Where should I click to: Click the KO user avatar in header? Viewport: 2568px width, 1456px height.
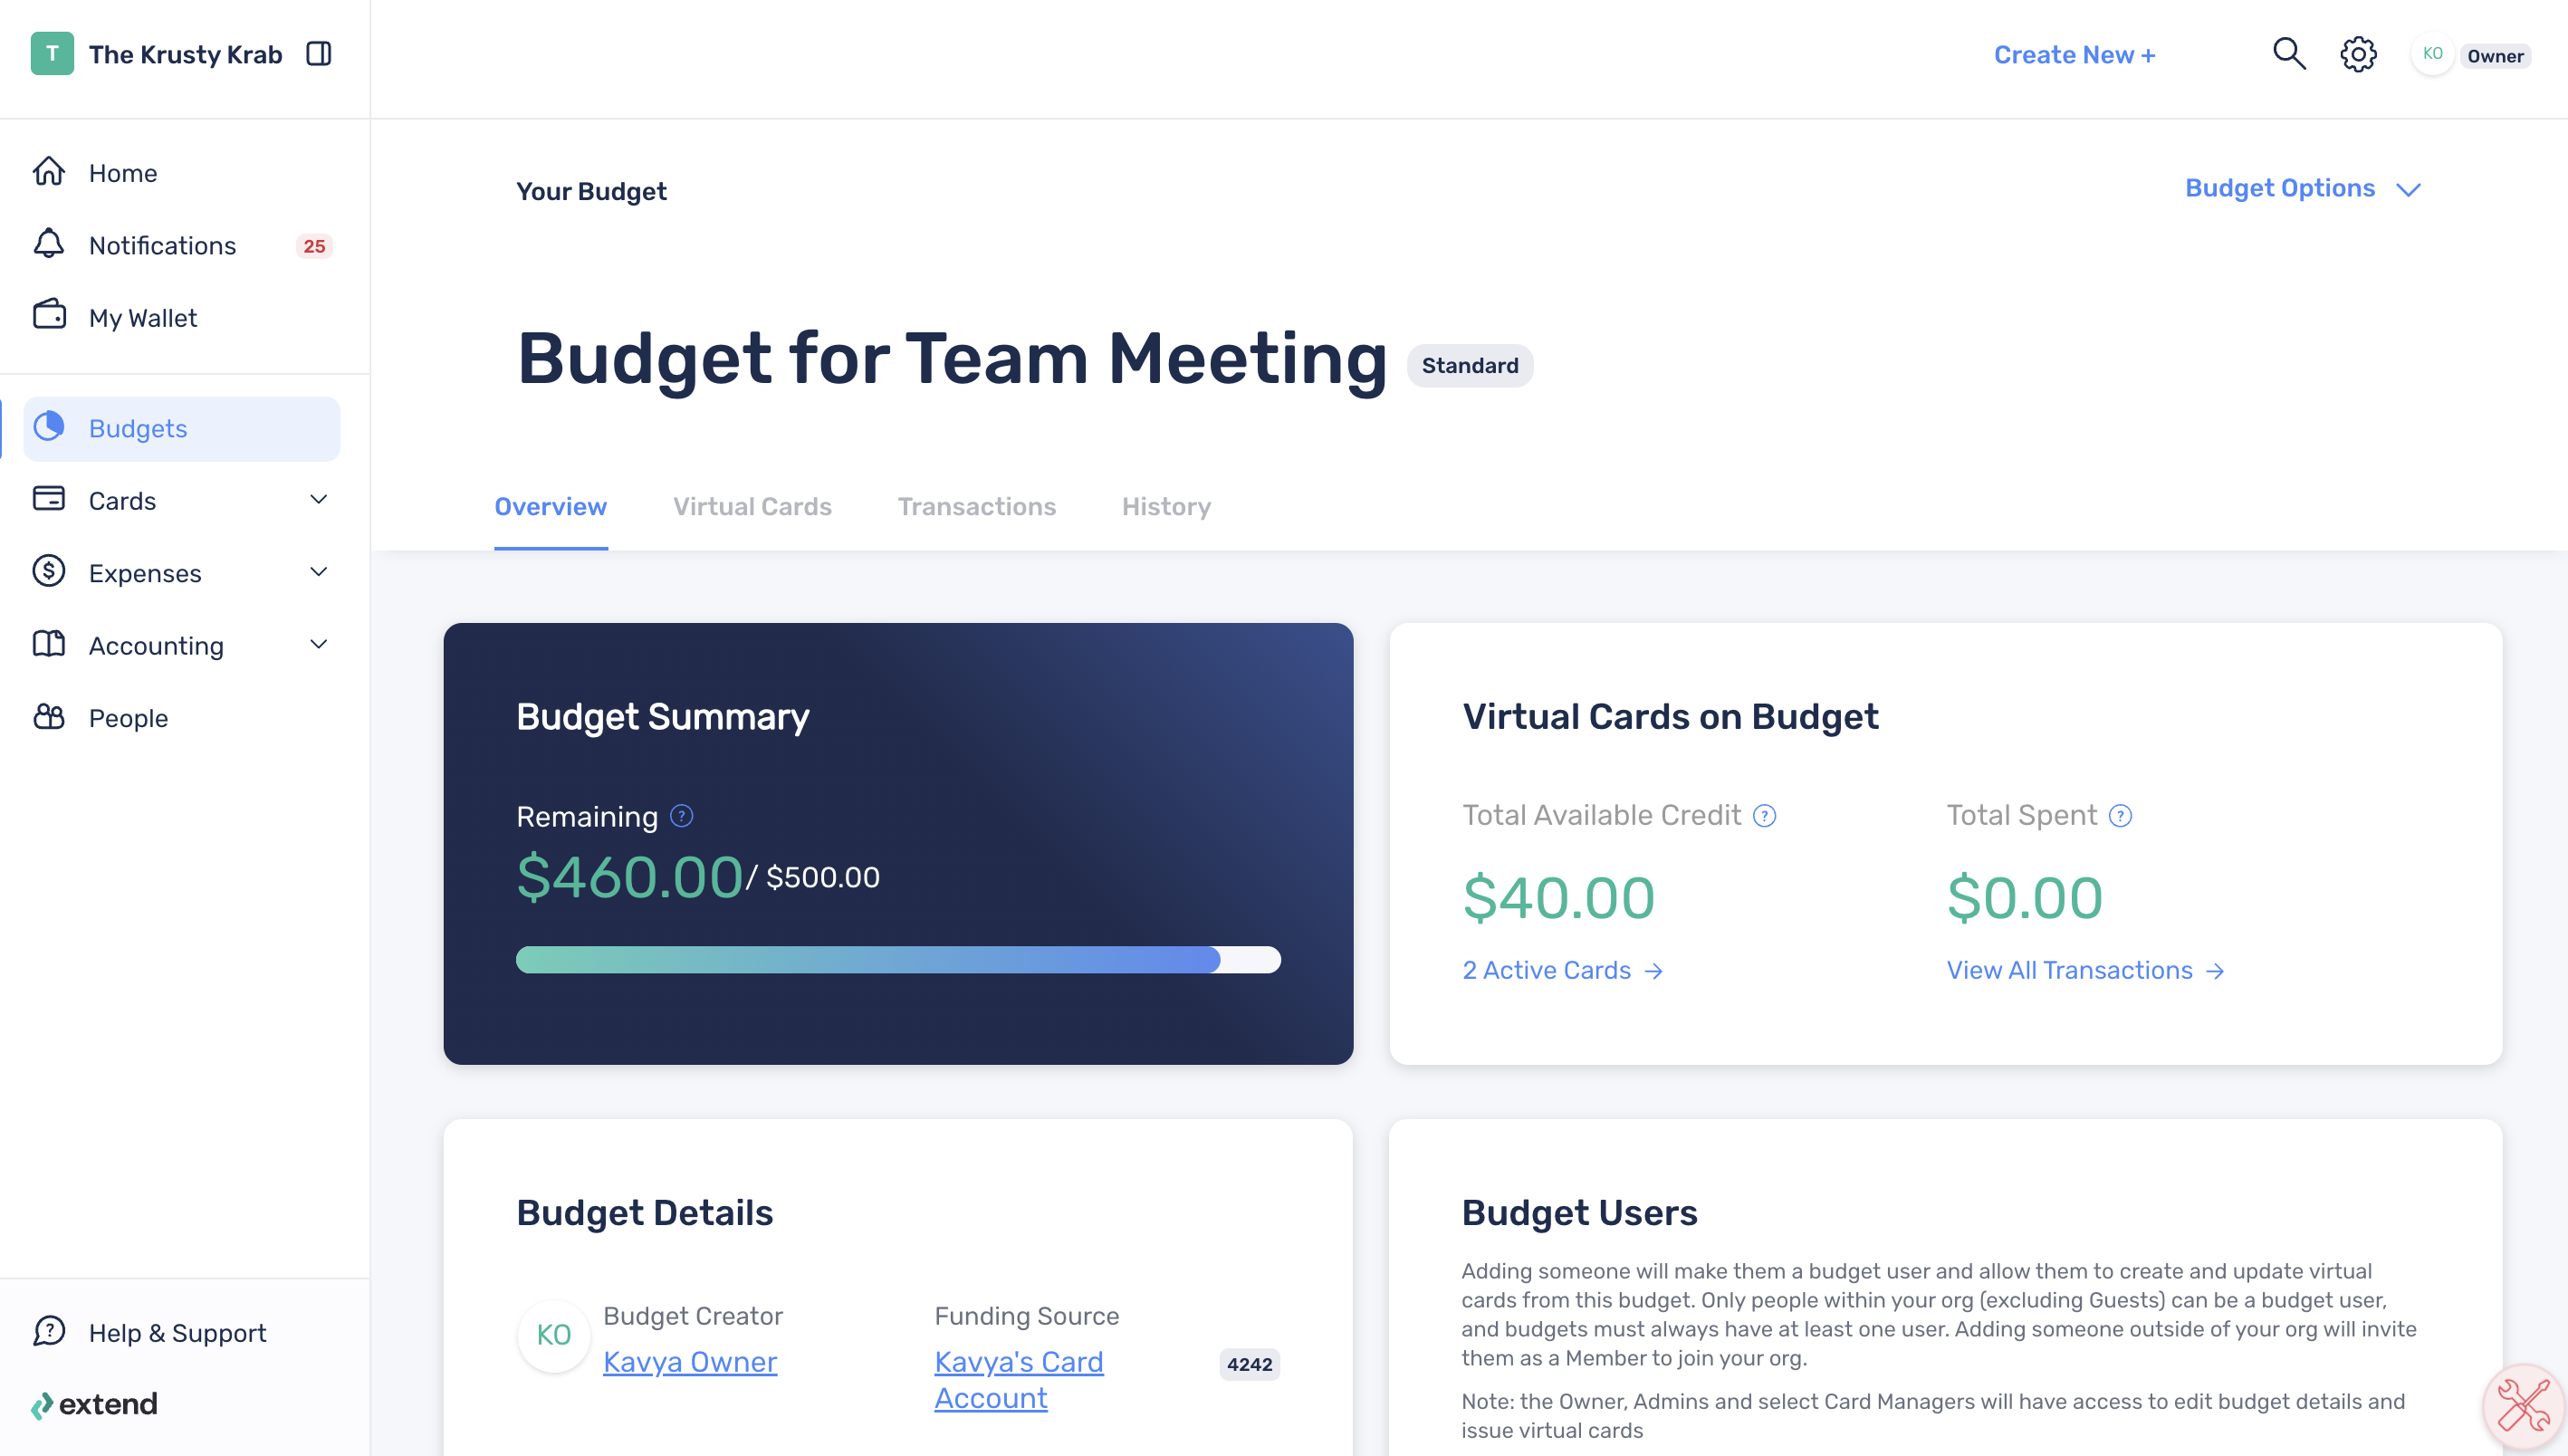(2433, 54)
